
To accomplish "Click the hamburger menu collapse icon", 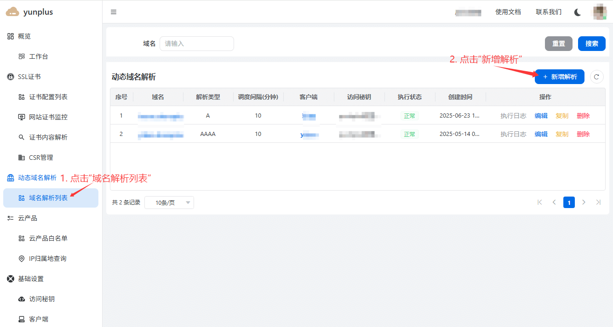I will click(x=114, y=12).
